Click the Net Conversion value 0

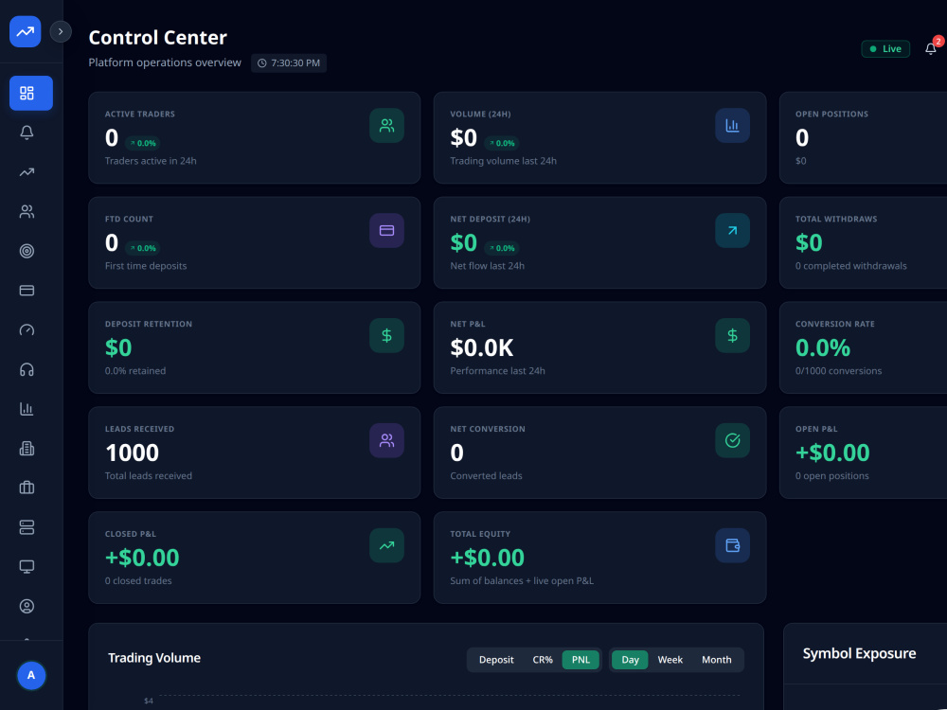(457, 453)
